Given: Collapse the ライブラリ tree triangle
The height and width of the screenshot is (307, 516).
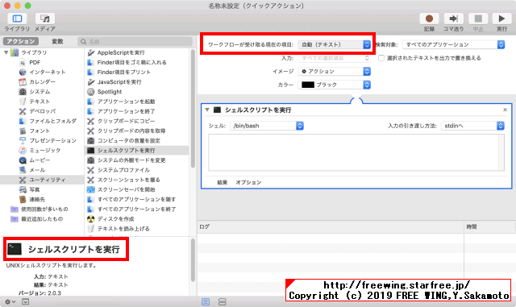Looking at the screenshot, I should point(6,52).
